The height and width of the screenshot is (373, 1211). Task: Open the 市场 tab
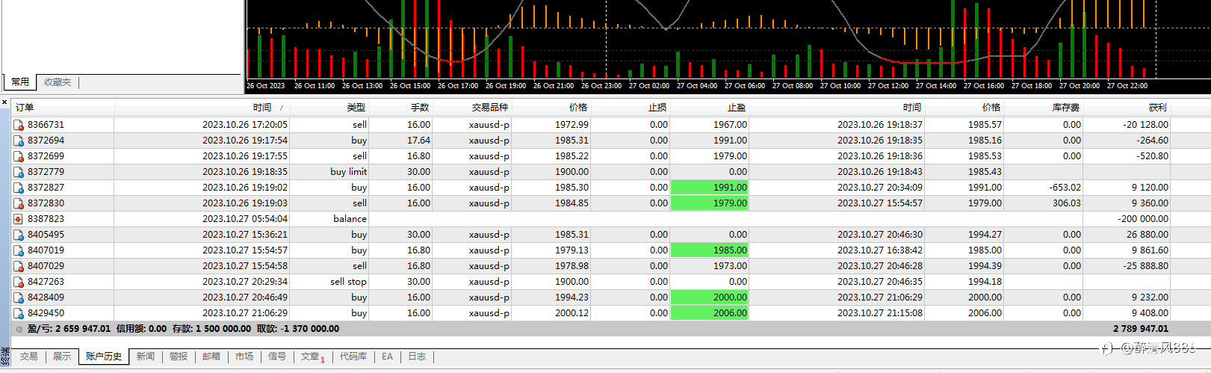(244, 357)
